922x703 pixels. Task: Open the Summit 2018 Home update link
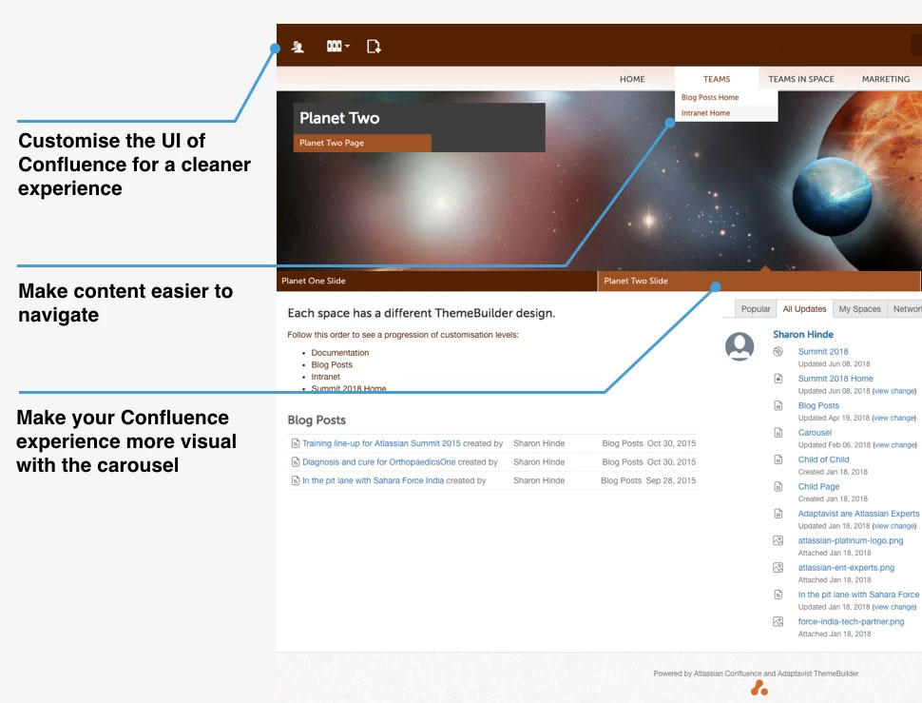pyautogui.click(x=835, y=379)
